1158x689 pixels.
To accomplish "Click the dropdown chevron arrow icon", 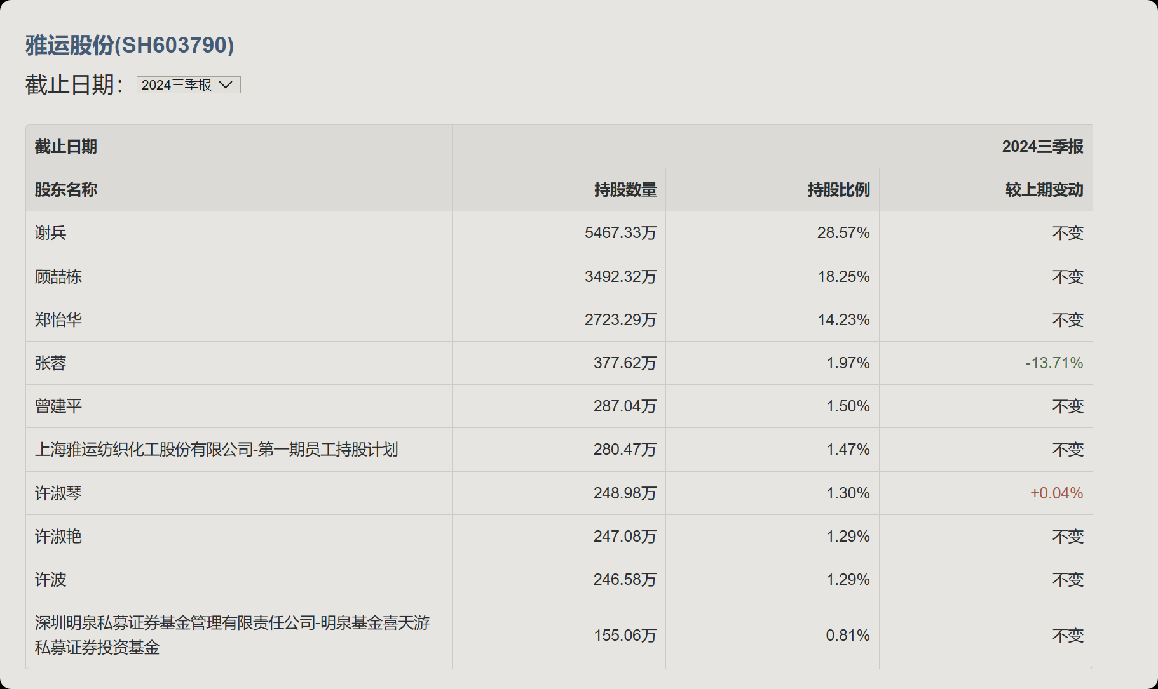I will click(x=226, y=85).
